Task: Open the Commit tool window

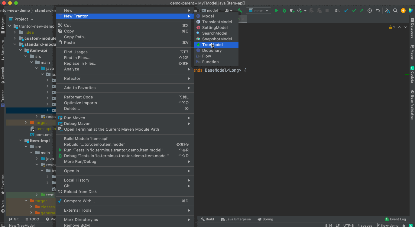Action: [x=3, y=75]
